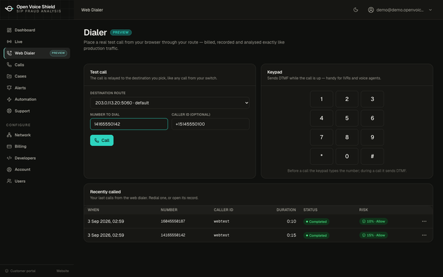This screenshot has height=277, width=443.
Task: Click Completed status of 0:10 call
Action: point(316,222)
